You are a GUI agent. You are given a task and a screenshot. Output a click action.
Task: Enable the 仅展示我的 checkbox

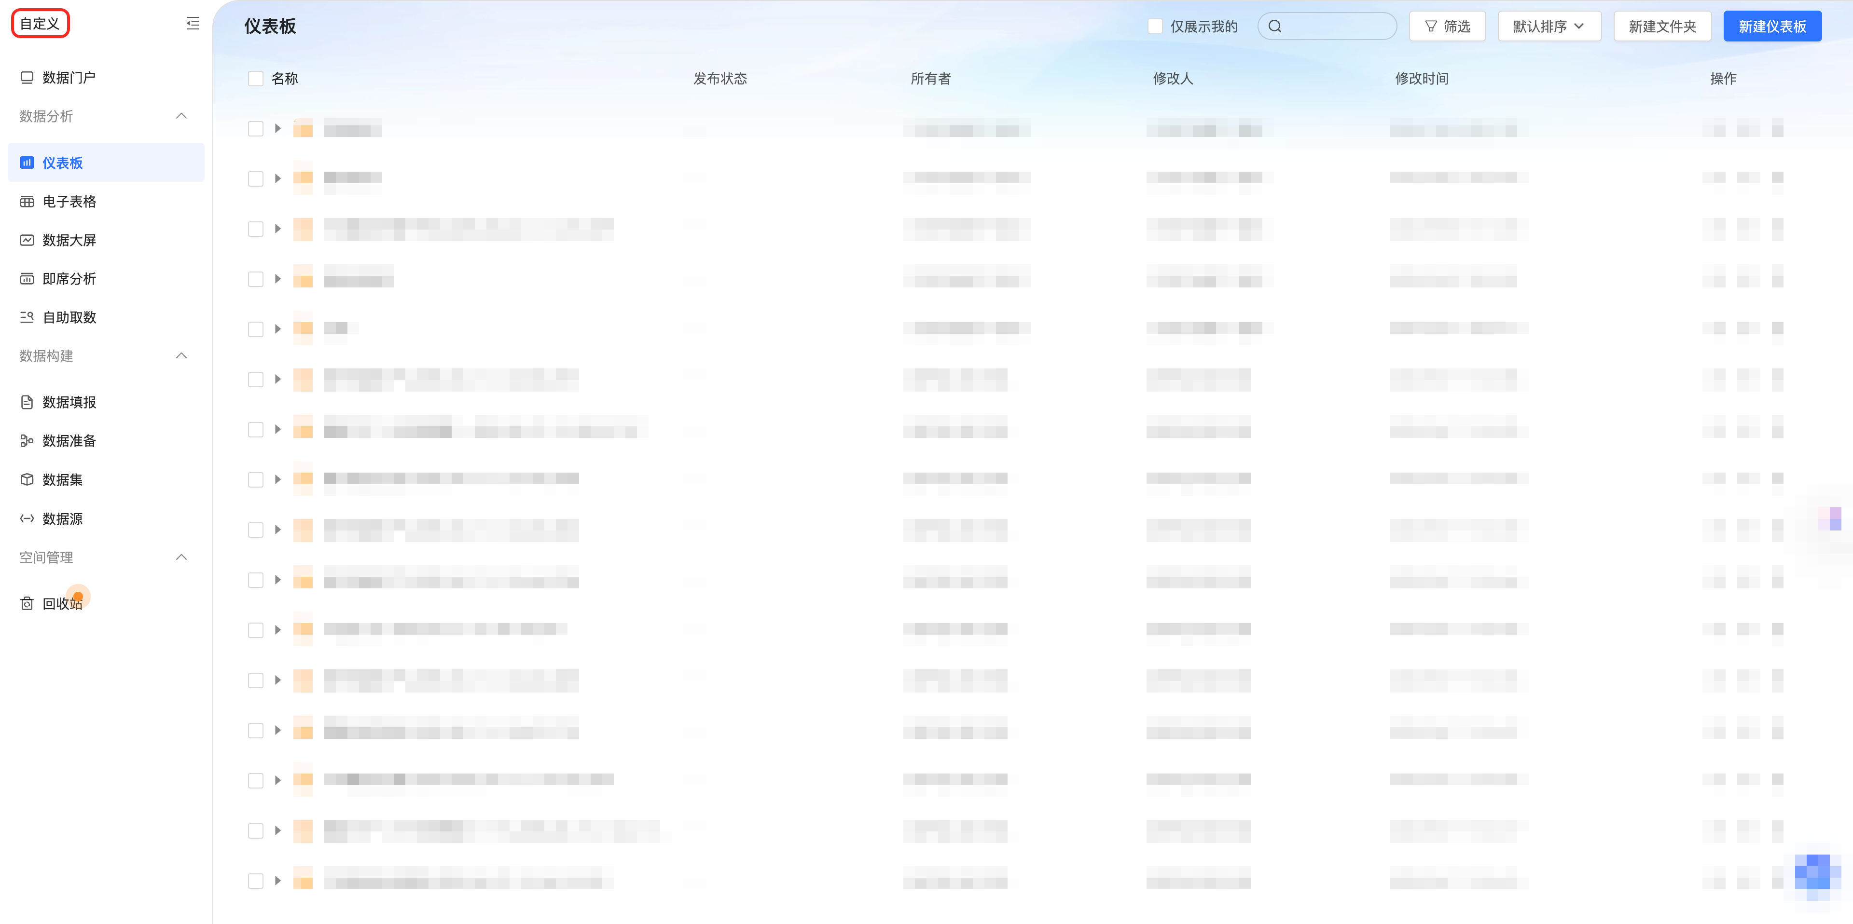[x=1155, y=27]
